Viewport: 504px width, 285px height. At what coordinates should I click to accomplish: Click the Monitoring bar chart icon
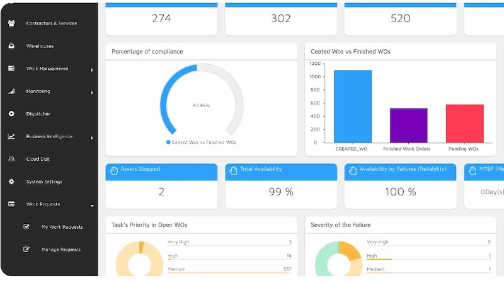click(x=11, y=91)
